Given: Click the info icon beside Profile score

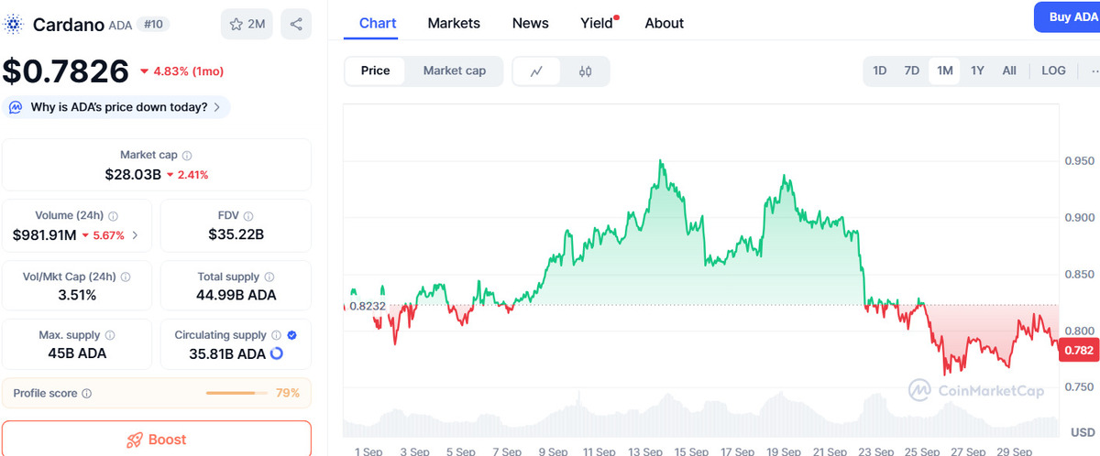Looking at the screenshot, I should coord(86,394).
